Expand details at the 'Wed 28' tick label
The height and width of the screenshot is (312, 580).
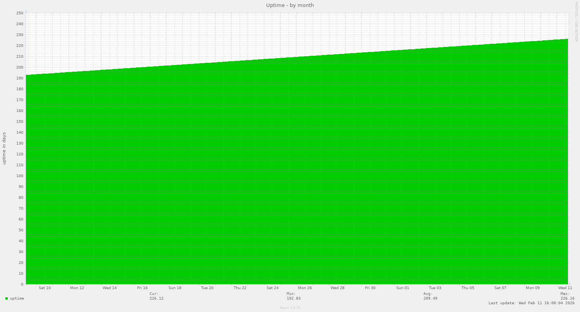click(x=337, y=288)
